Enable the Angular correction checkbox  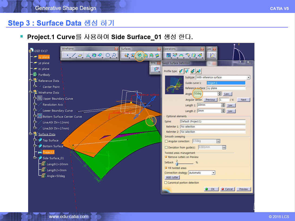coord(166,141)
